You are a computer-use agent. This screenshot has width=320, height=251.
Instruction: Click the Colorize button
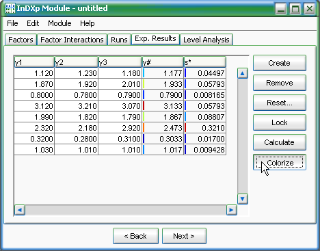click(x=280, y=162)
